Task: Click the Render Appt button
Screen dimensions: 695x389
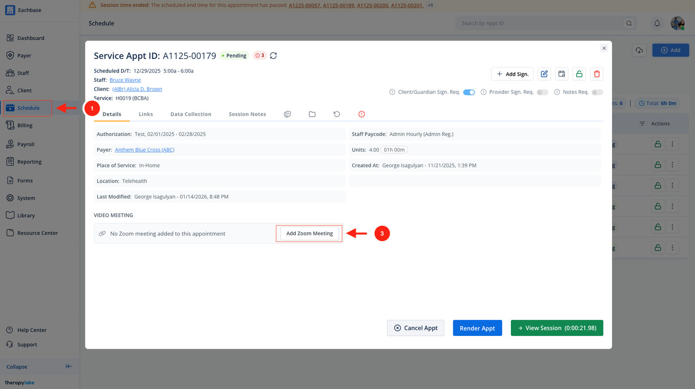Action: point(478,328)
